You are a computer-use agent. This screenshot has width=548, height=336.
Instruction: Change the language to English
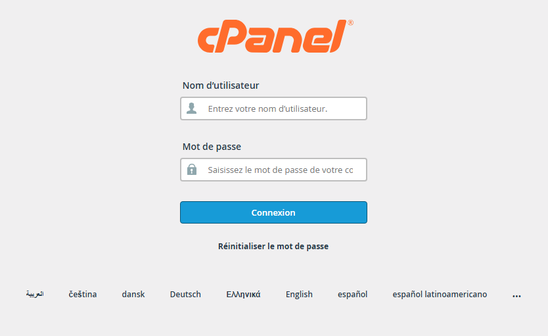tap(299, 295)
